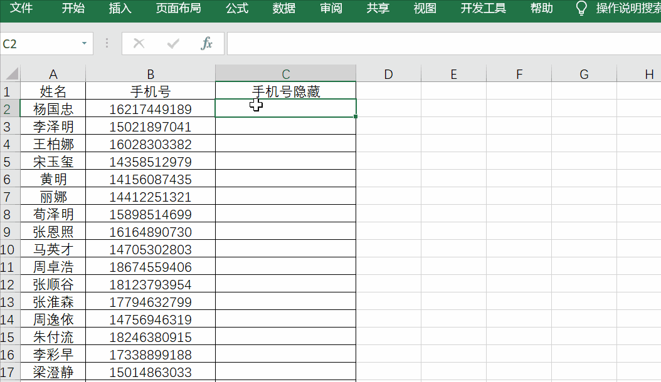Click the formula confirm checkmark icon
The width and height of the screenshot is (661, 382).
tap(173, 43)
